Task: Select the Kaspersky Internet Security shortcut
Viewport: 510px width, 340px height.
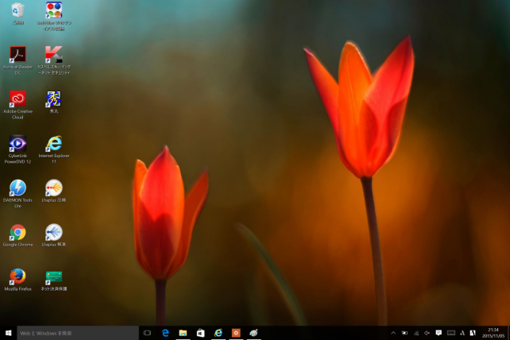Action: (54, 60)
